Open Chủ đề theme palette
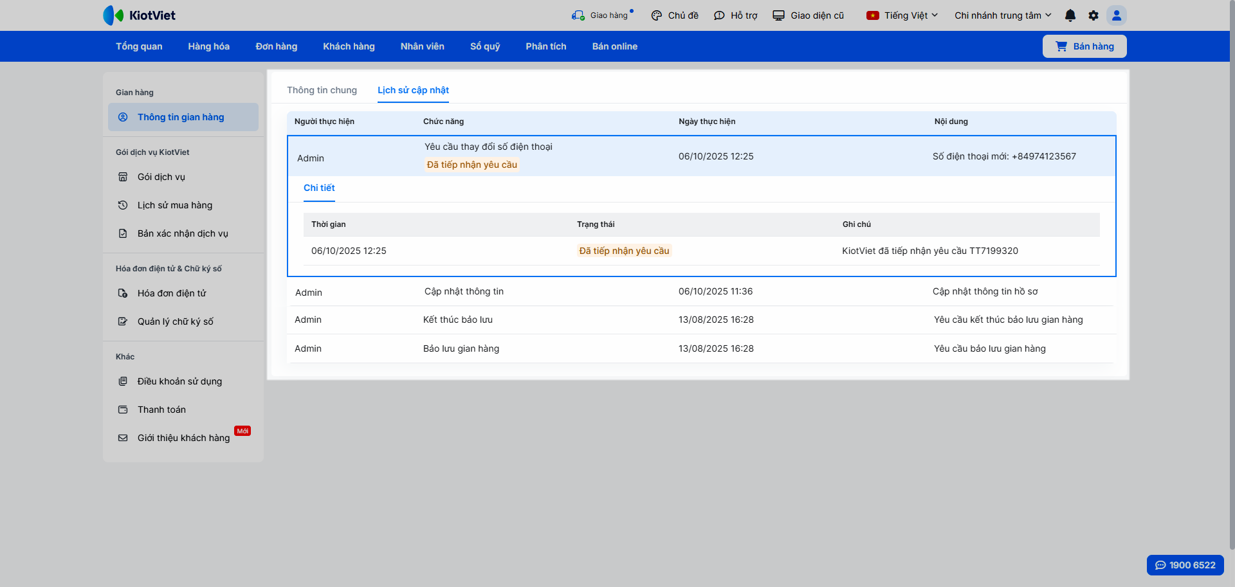Screen dimensions: 1235x587 tap(675, 15)
